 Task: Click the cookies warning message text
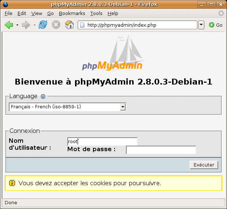coord(90,183)
